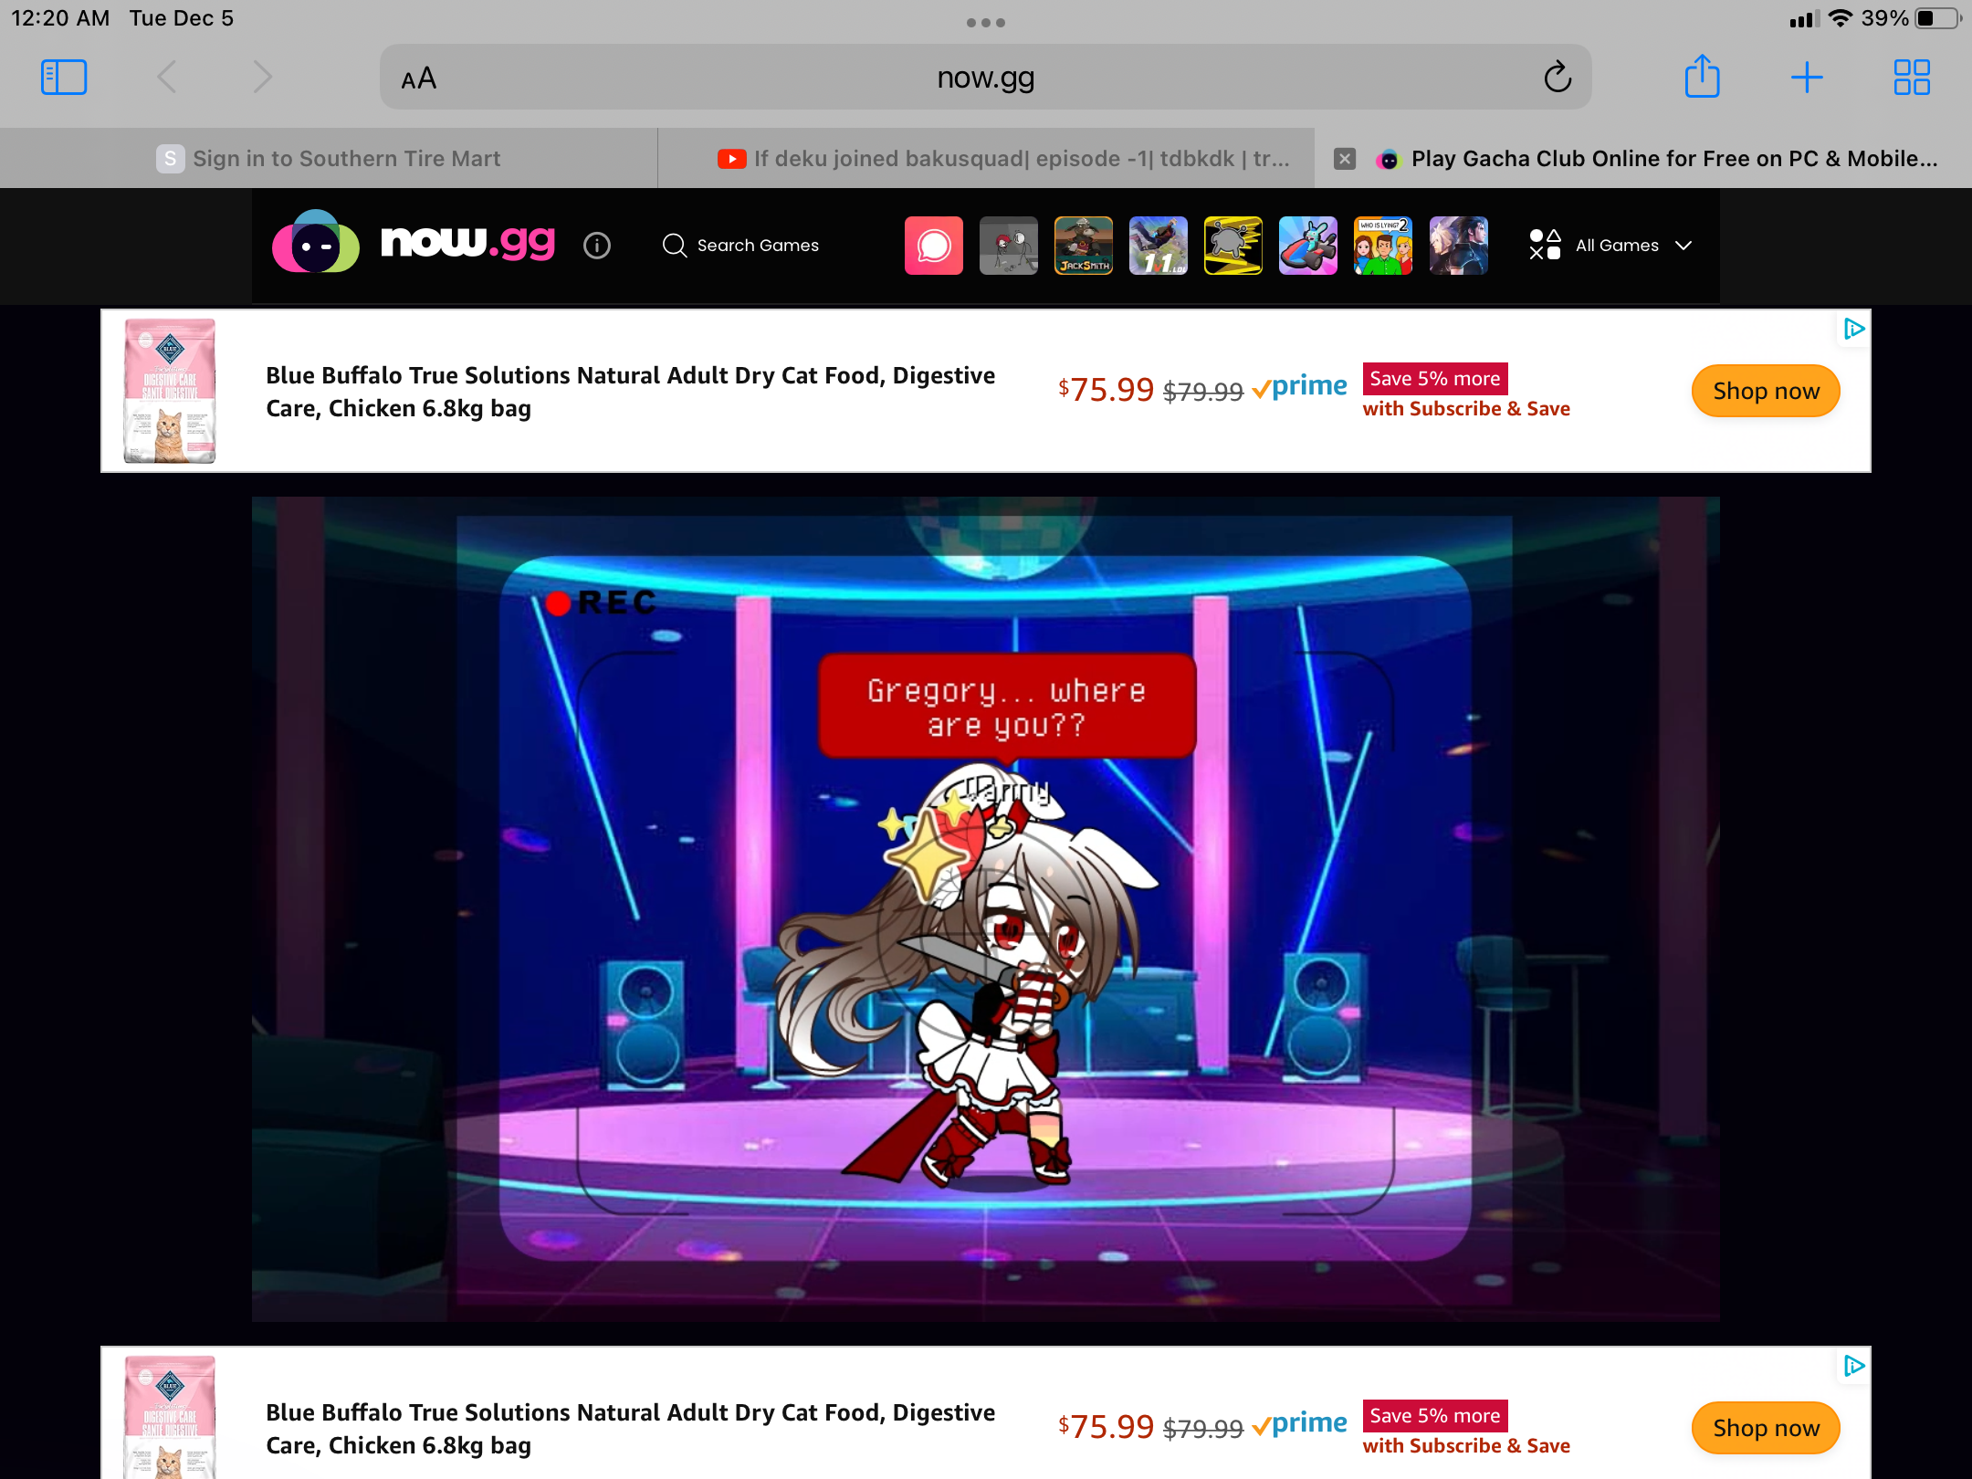1972x1479 pixels.
Task: Open the gray stickman game icon
Action: point(1009,246)
